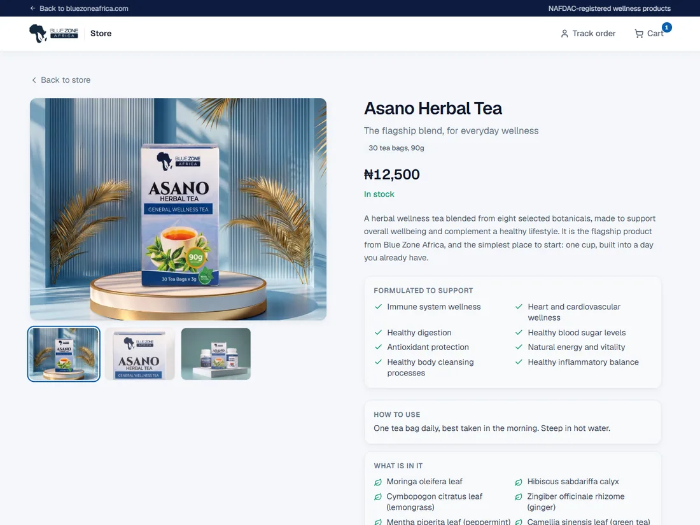Open the Cart link
Image resolution: width=700 pixels, height=525 pixels.
click(x=649, y=34)
